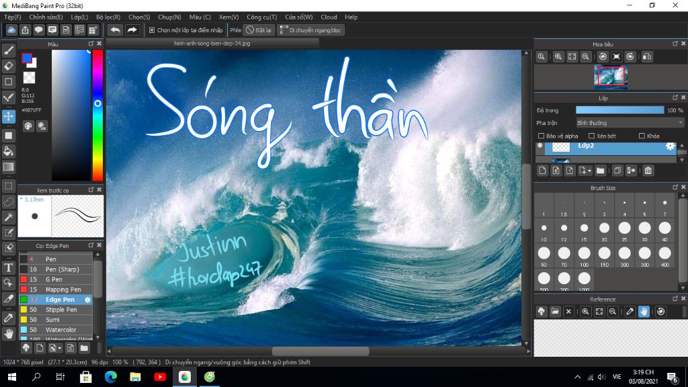Select the Shape fill tool
Screen dimensions: 688x387
(x=8, y=136)
